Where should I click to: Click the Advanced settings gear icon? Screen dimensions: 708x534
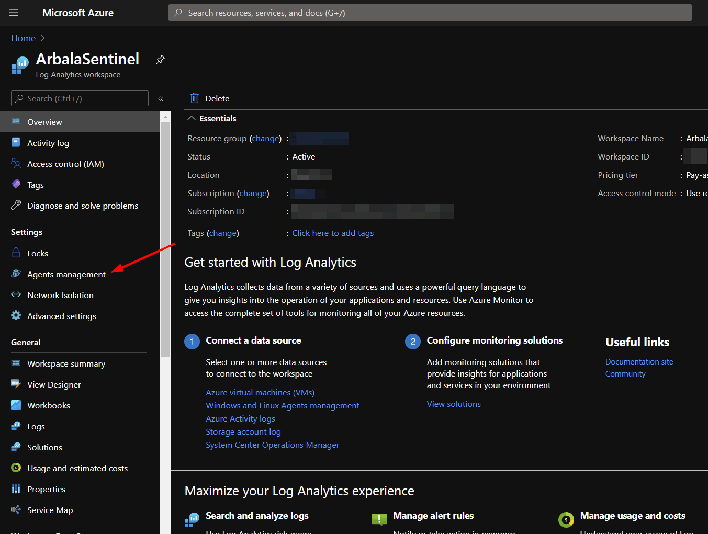coord(16,315)
